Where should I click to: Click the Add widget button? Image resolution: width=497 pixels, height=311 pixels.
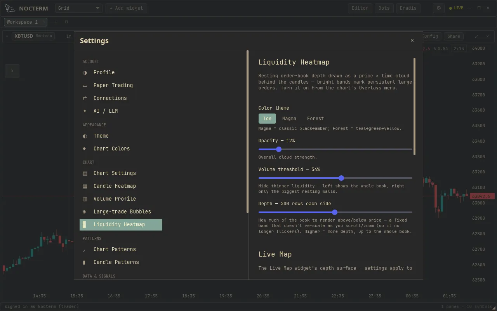click(126, 8)
